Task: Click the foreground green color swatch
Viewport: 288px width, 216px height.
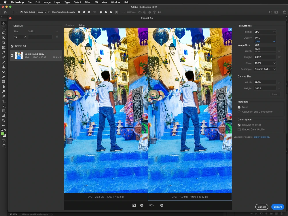Action: point(2,134)
